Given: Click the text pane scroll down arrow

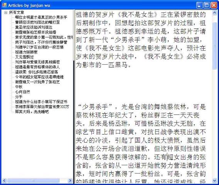Looking at the screenshot, I should (x=214, y=181).
